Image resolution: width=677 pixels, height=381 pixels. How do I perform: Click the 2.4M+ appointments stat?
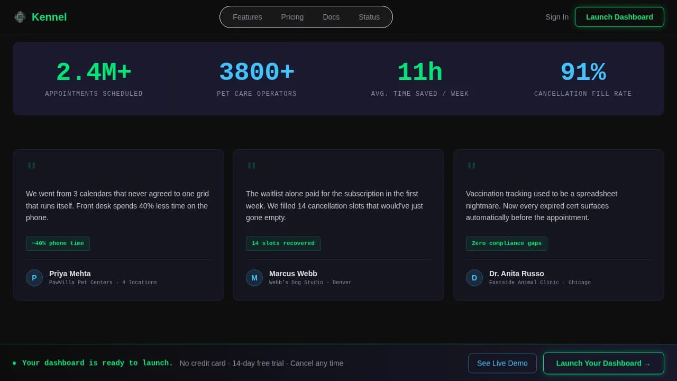pyautogui.click(x=94, y=72)
